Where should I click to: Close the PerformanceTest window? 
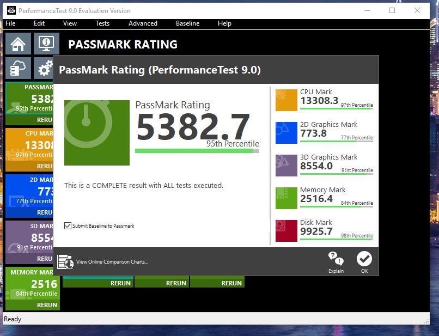(x=417, y=11)
